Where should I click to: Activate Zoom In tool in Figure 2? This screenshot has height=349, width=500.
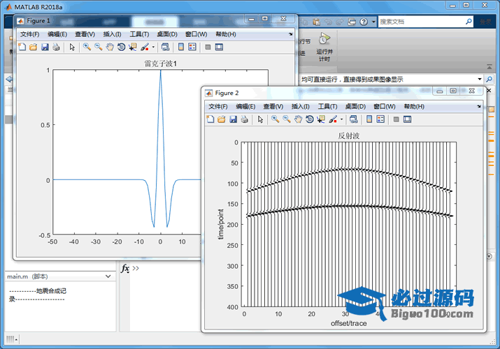[276, 119]
